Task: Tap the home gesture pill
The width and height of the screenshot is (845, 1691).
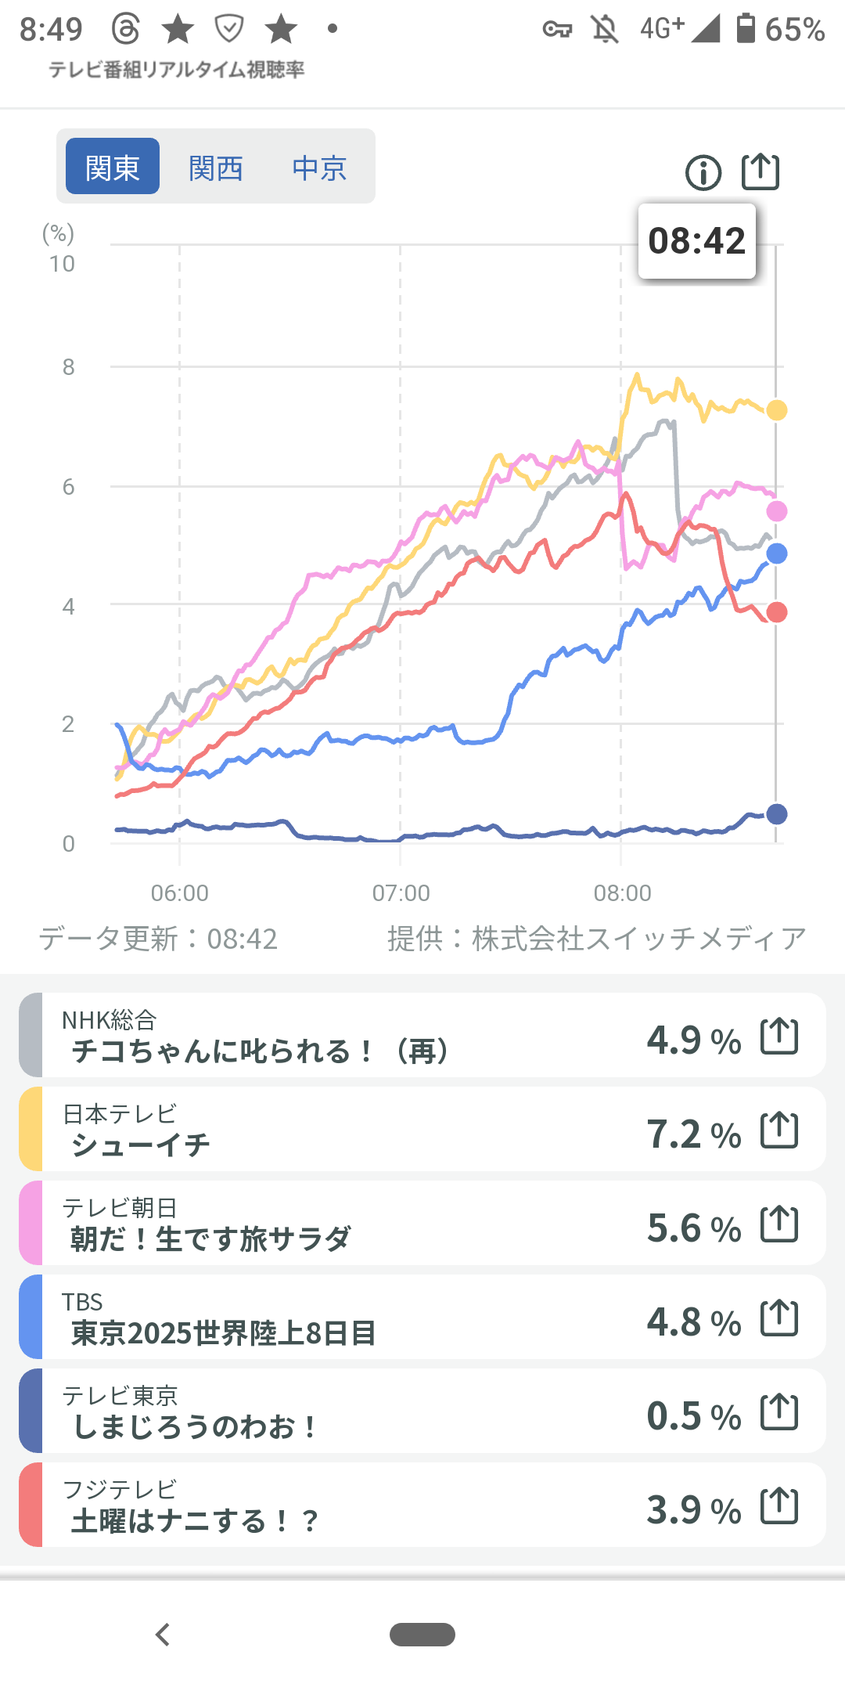Action: click(422, 1635)
